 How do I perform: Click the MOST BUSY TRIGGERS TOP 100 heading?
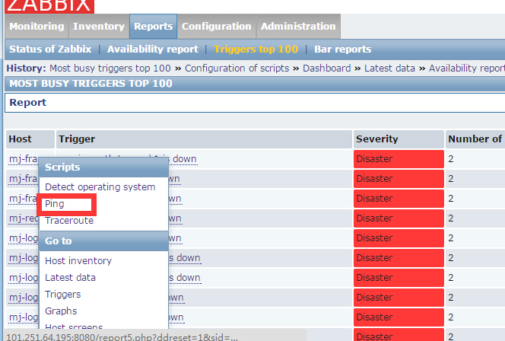pos(91,84)
